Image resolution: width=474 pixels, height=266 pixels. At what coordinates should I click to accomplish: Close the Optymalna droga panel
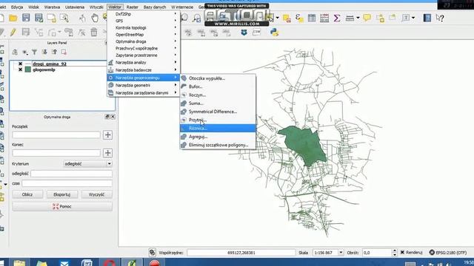(x=113, y=117)
